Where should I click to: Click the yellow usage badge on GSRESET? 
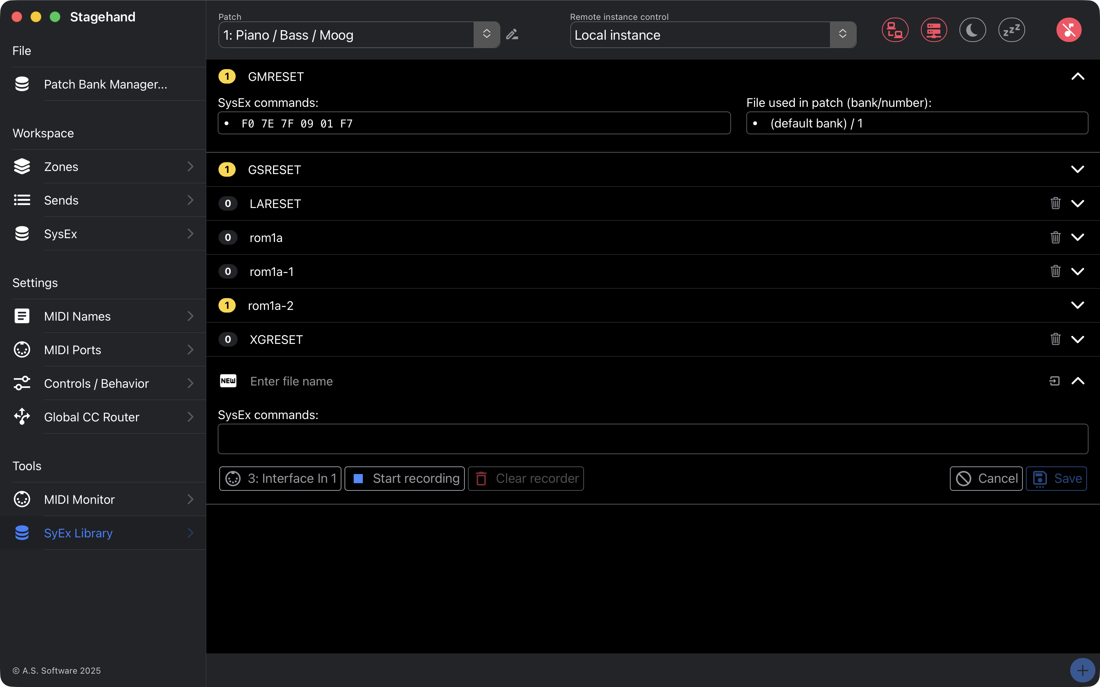[x=227, y=169]
